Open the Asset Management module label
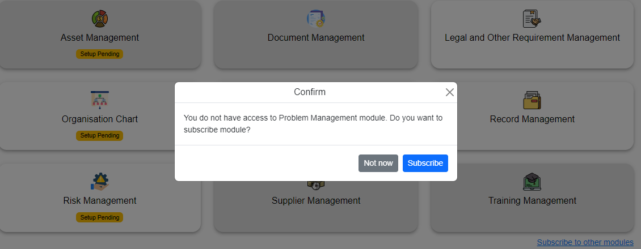The width and height of the screenshot is (641, 249). [x=100, y=38]
